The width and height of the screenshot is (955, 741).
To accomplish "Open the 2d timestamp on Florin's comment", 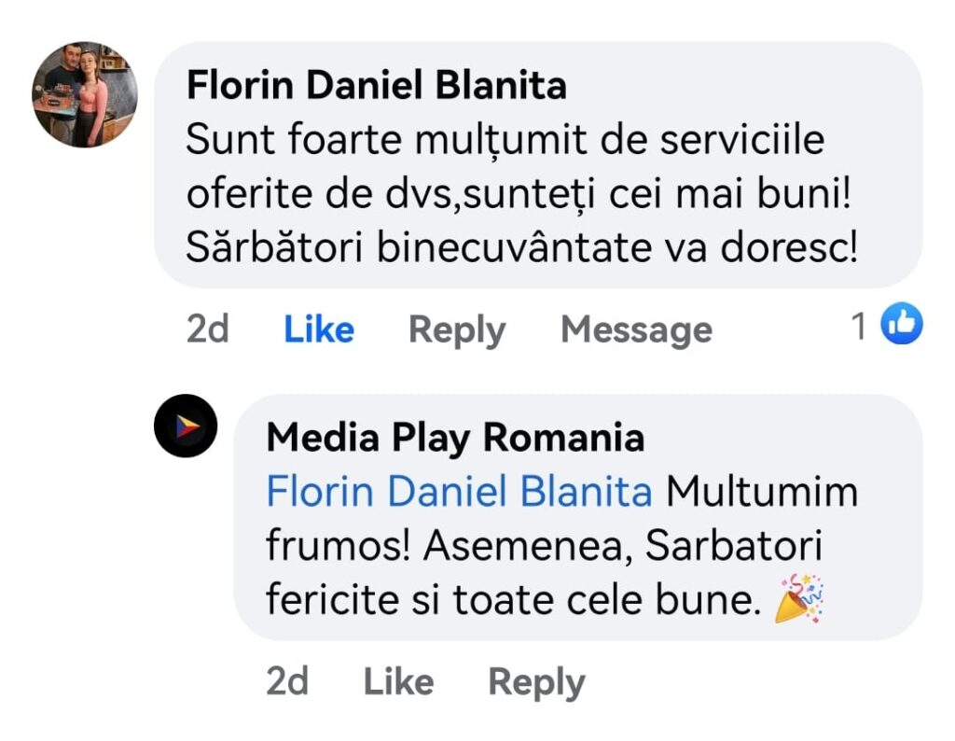I will pyautogui.click(x=208, y=329).
